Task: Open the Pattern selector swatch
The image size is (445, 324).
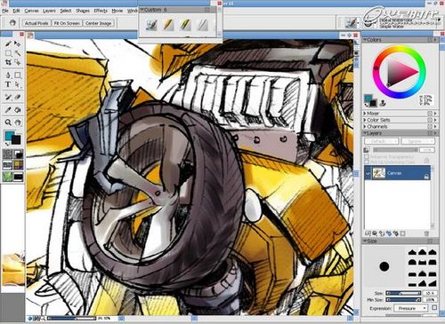Action: [x=7, y=165]
